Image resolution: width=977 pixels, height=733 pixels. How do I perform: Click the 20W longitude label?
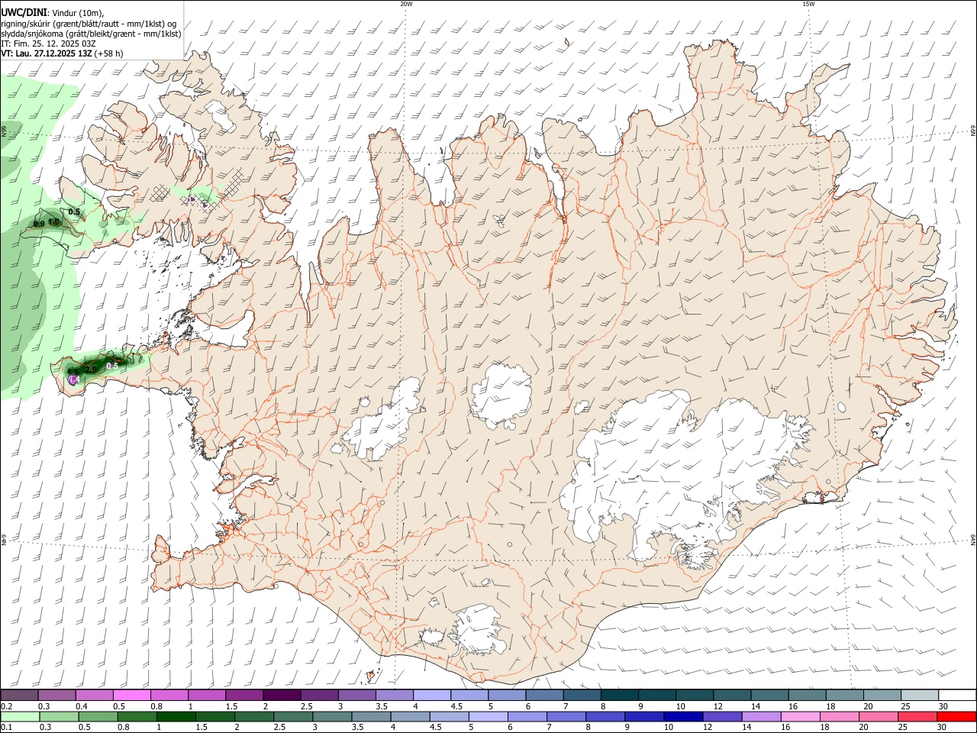(406, 4)
